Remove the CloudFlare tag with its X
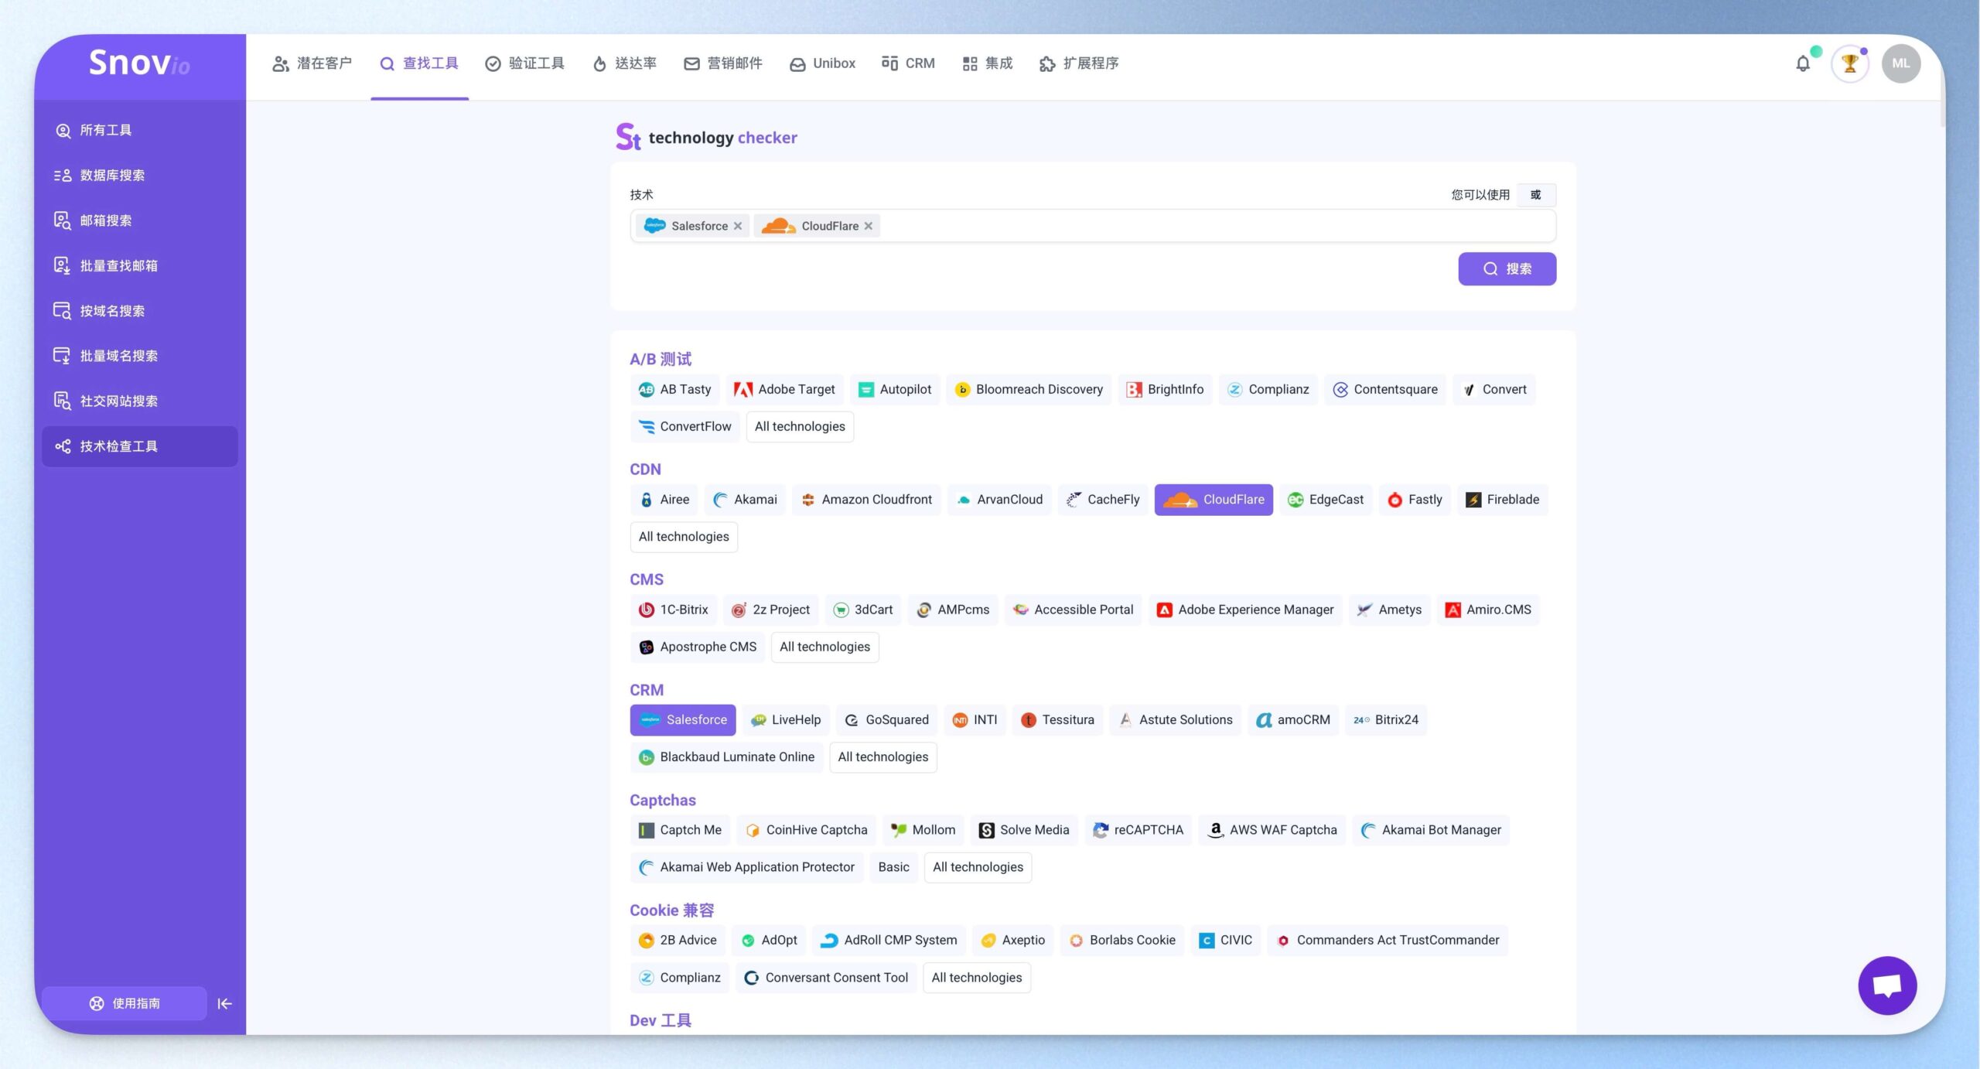The height and width of the screenshot is (1069, 1980). (x=869, y=226)
